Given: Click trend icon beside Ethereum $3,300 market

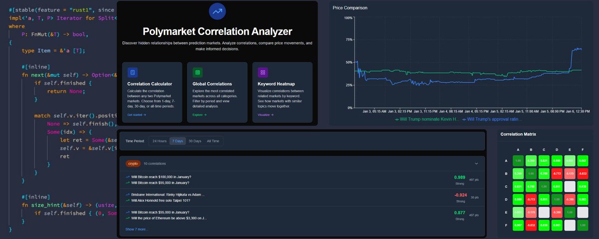Looking at the screenshot, I should [x=128, y=218].
